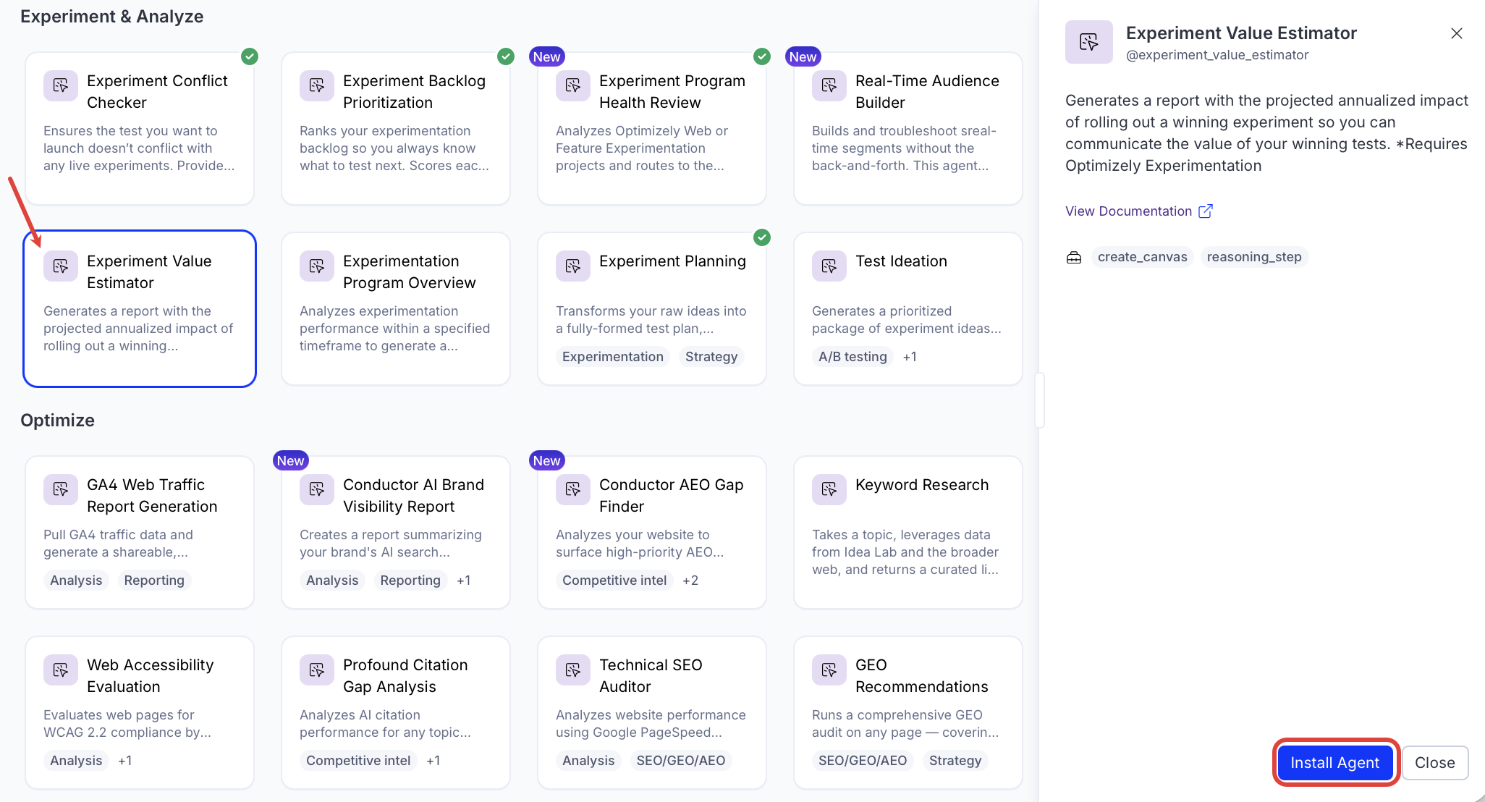The height and width of the screenshot is (802, 1485).
Task: Expand the +1 tags on Test Ideation
Action: (910, 357)
